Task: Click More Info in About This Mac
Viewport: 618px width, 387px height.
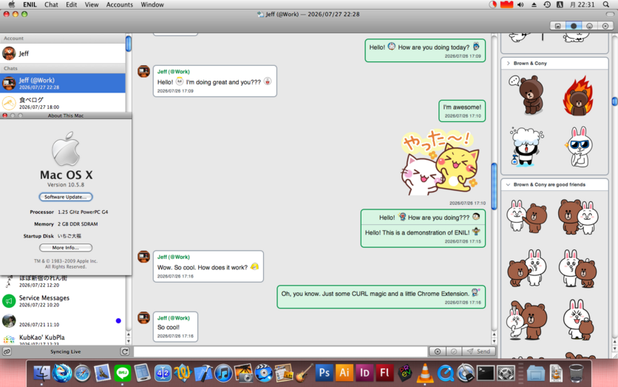Action: 66,248
